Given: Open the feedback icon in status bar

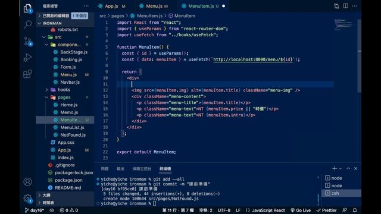Looking at the screenshot, I should point(345,210).
